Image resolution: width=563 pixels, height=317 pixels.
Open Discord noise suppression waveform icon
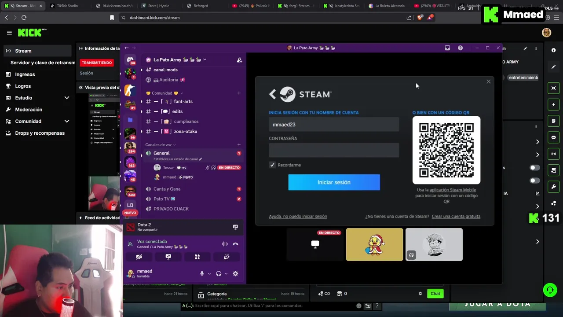click(225, 244)
